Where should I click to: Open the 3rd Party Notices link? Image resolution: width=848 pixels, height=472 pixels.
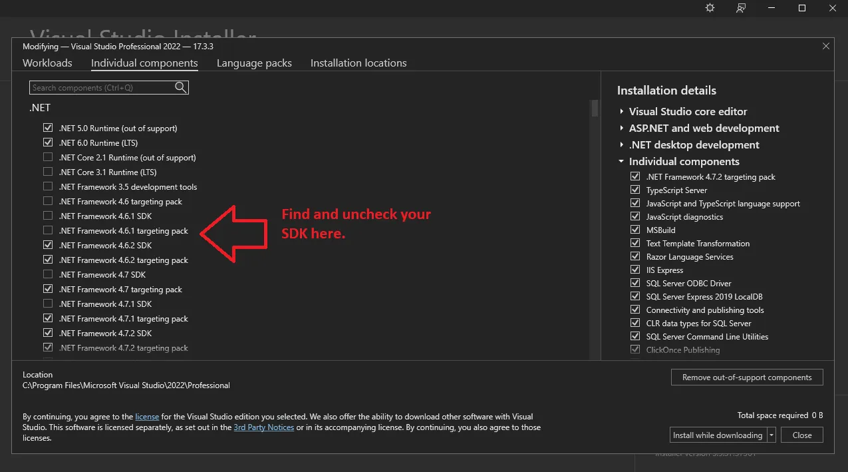coord(264,427)
